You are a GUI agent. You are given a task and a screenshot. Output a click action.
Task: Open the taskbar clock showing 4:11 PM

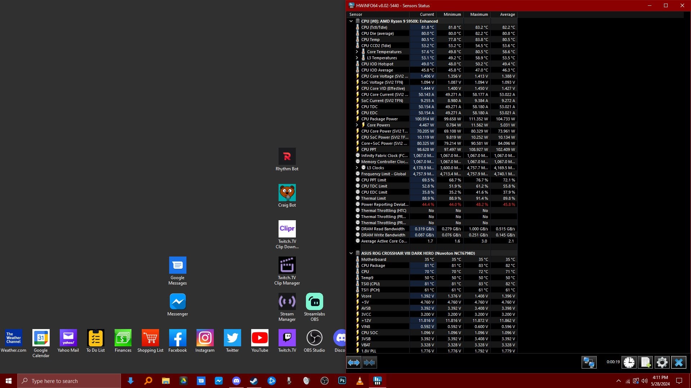660,381
